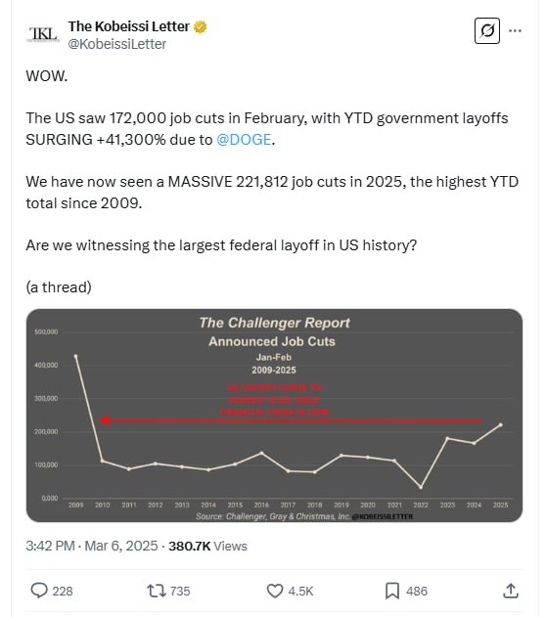Image resolution: width=545 pixels, height=617 pixels.
Task: Click the Grok slash icon button
Action: point(487,30)
